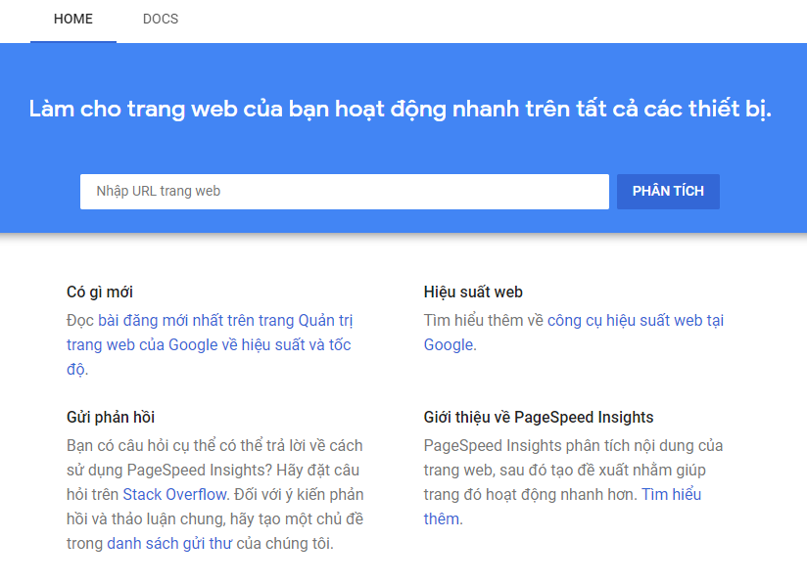Open the DOCS tab

(x=161, y=19)
